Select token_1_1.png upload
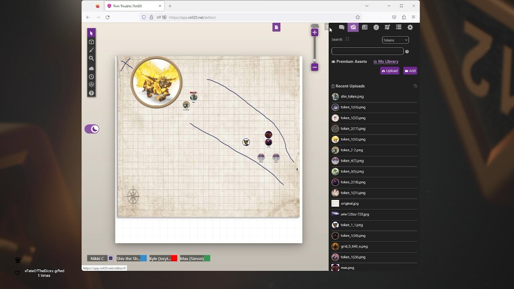514x289 pixels. click(x=374, y=225)
